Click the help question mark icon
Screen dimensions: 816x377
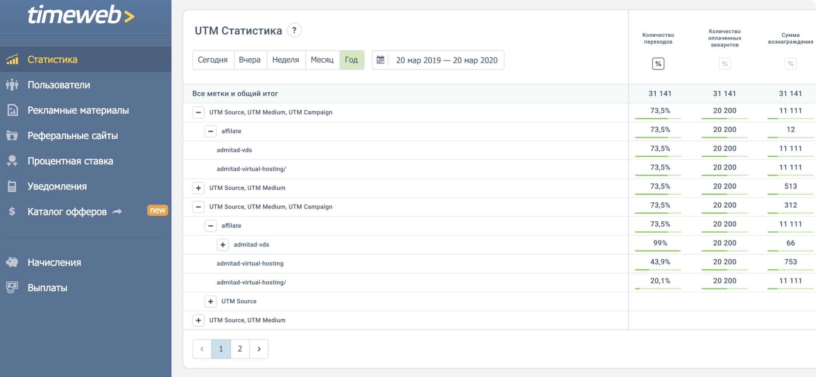pos(294,30)
